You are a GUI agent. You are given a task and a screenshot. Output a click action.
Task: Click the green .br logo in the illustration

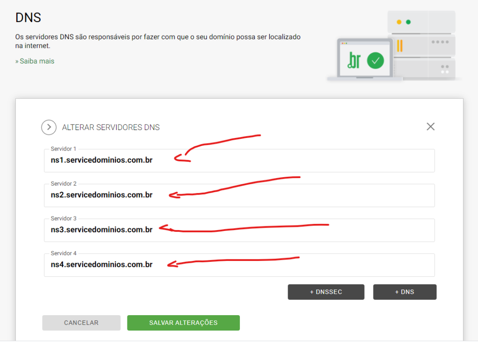[354, 61]
